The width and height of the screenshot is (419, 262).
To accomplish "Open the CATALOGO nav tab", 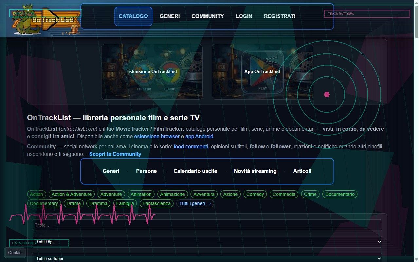I will (x=133, y=16).
